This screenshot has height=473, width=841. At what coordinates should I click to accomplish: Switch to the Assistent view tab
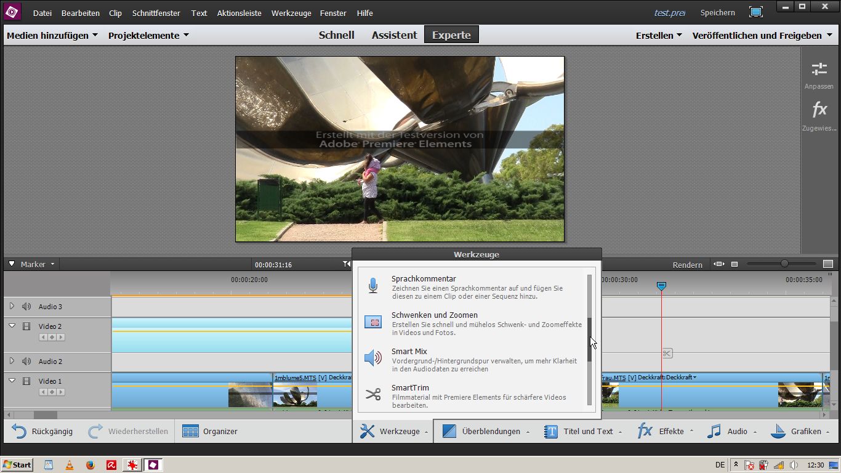[x=395, y=35]
